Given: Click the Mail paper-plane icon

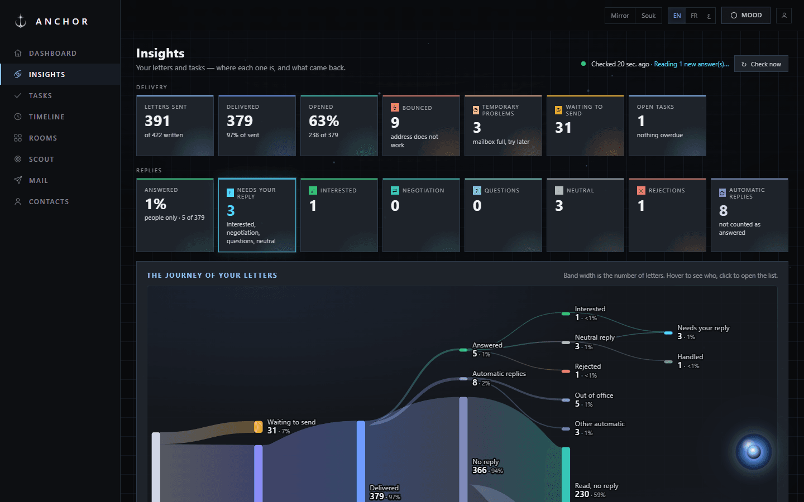Looking at the screenshot, I should [x=18, y=181].
